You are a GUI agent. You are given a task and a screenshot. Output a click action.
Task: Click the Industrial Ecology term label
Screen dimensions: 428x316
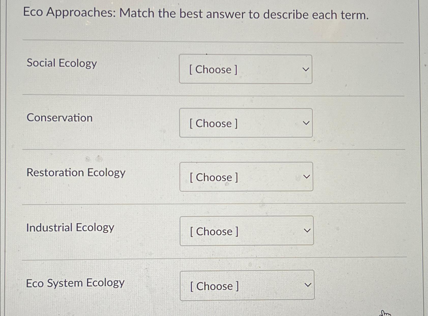[70, 228]
